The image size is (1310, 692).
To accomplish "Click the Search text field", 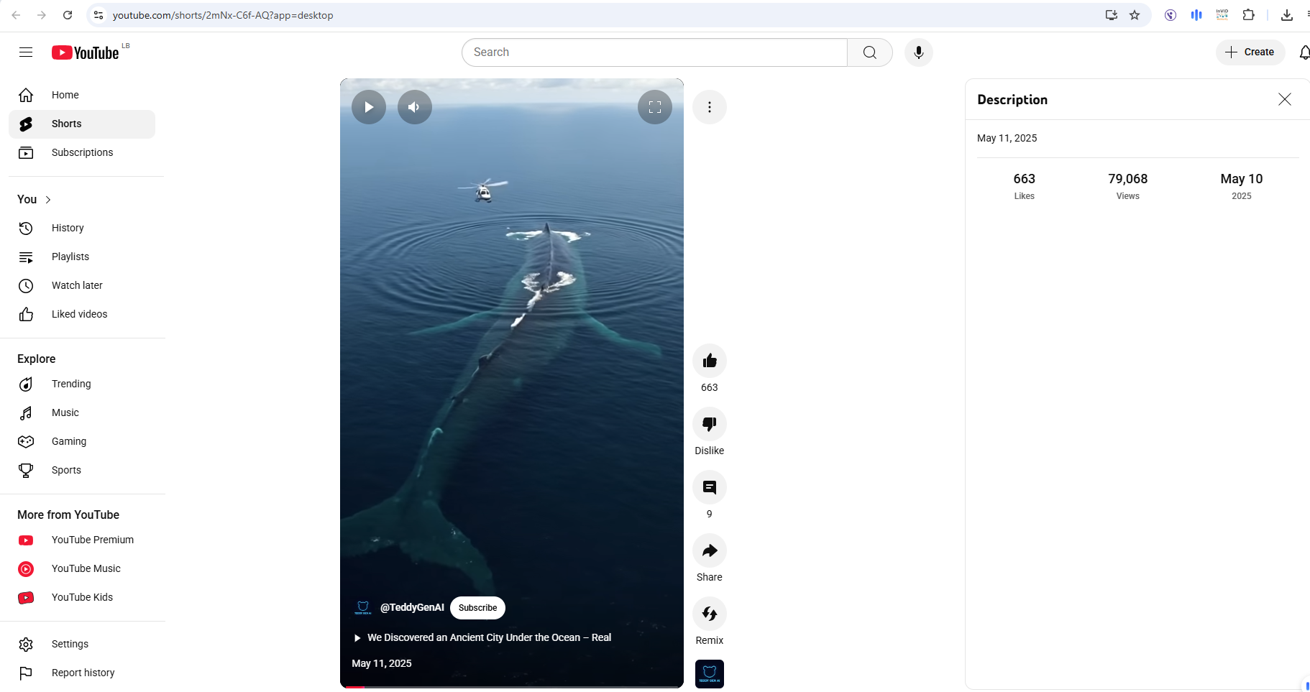I will 654,52.
